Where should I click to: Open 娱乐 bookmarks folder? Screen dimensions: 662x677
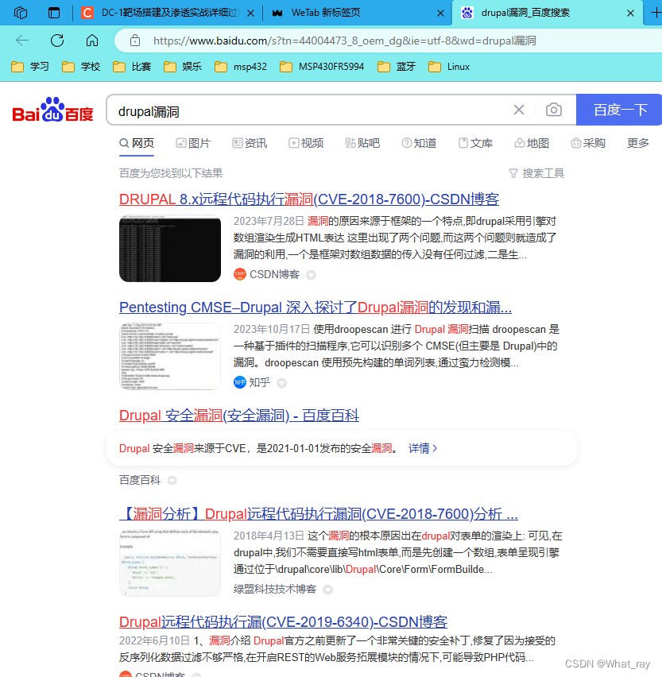183,67
